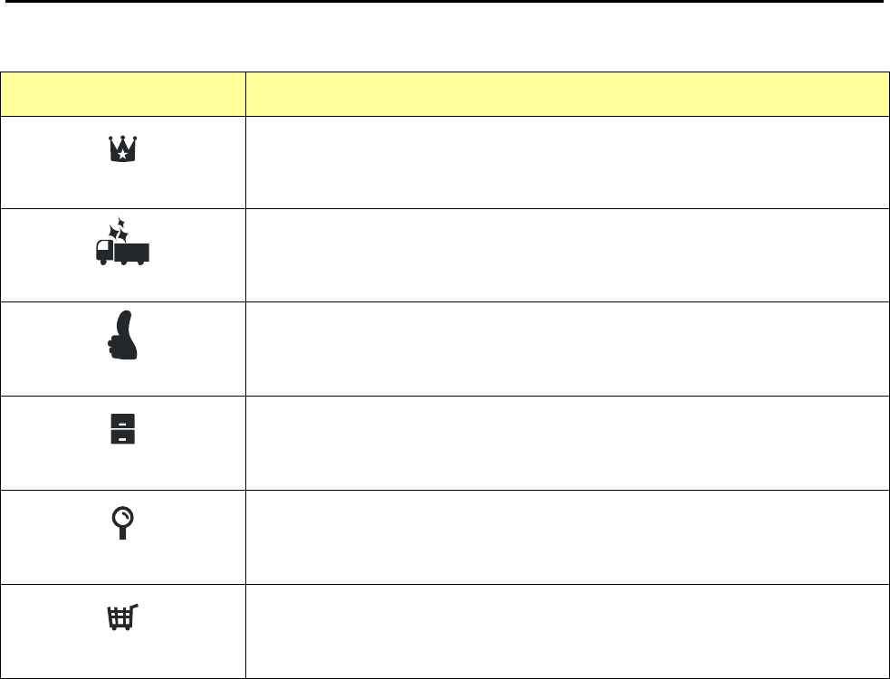Click the blank cell beside the shopping cart
Image resolution: width=890 pixels, height=679 pixels.
[567, 631]
